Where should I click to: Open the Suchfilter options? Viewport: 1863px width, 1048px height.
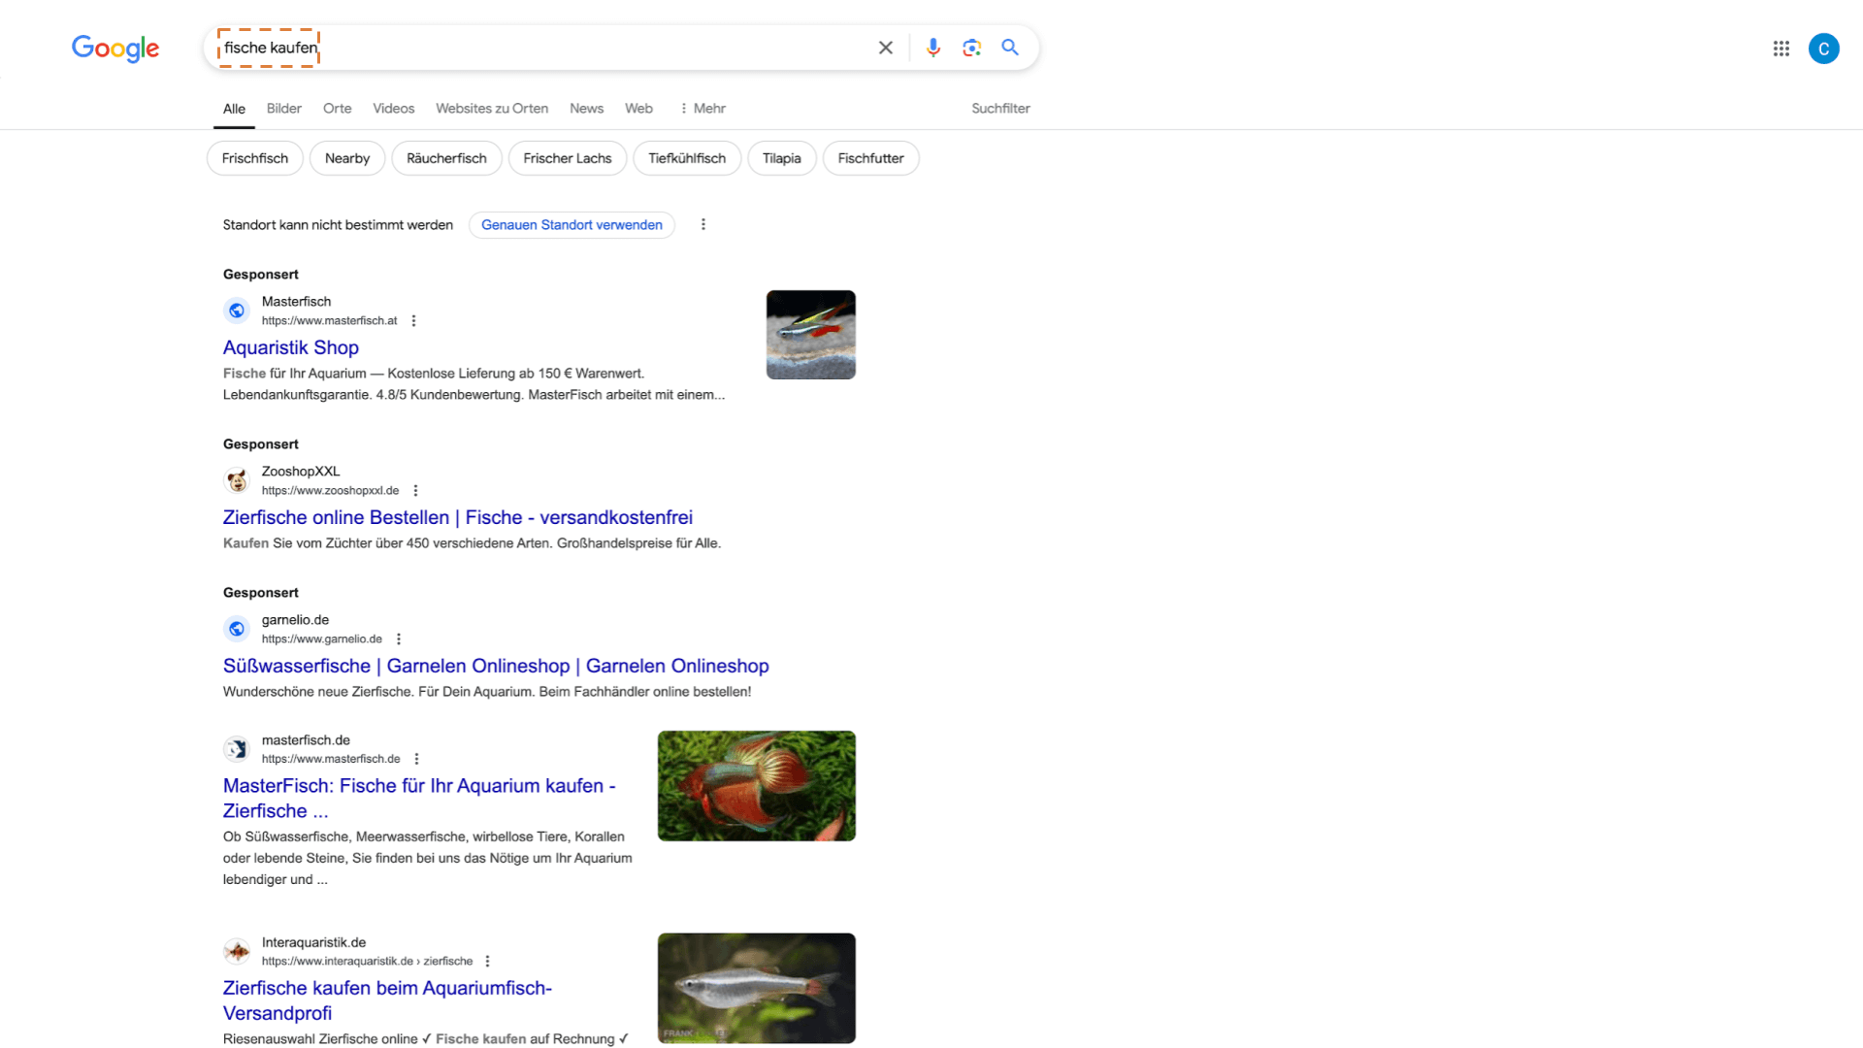pos(1000,109)
